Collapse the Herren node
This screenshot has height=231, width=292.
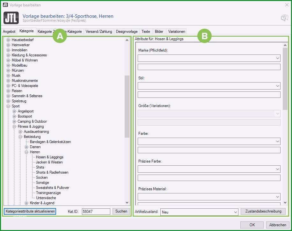tap(26, 152)
